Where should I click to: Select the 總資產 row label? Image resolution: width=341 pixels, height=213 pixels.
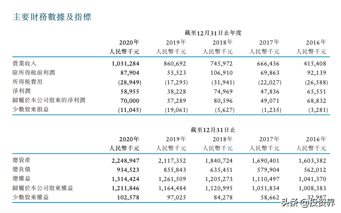pos(21,161)
